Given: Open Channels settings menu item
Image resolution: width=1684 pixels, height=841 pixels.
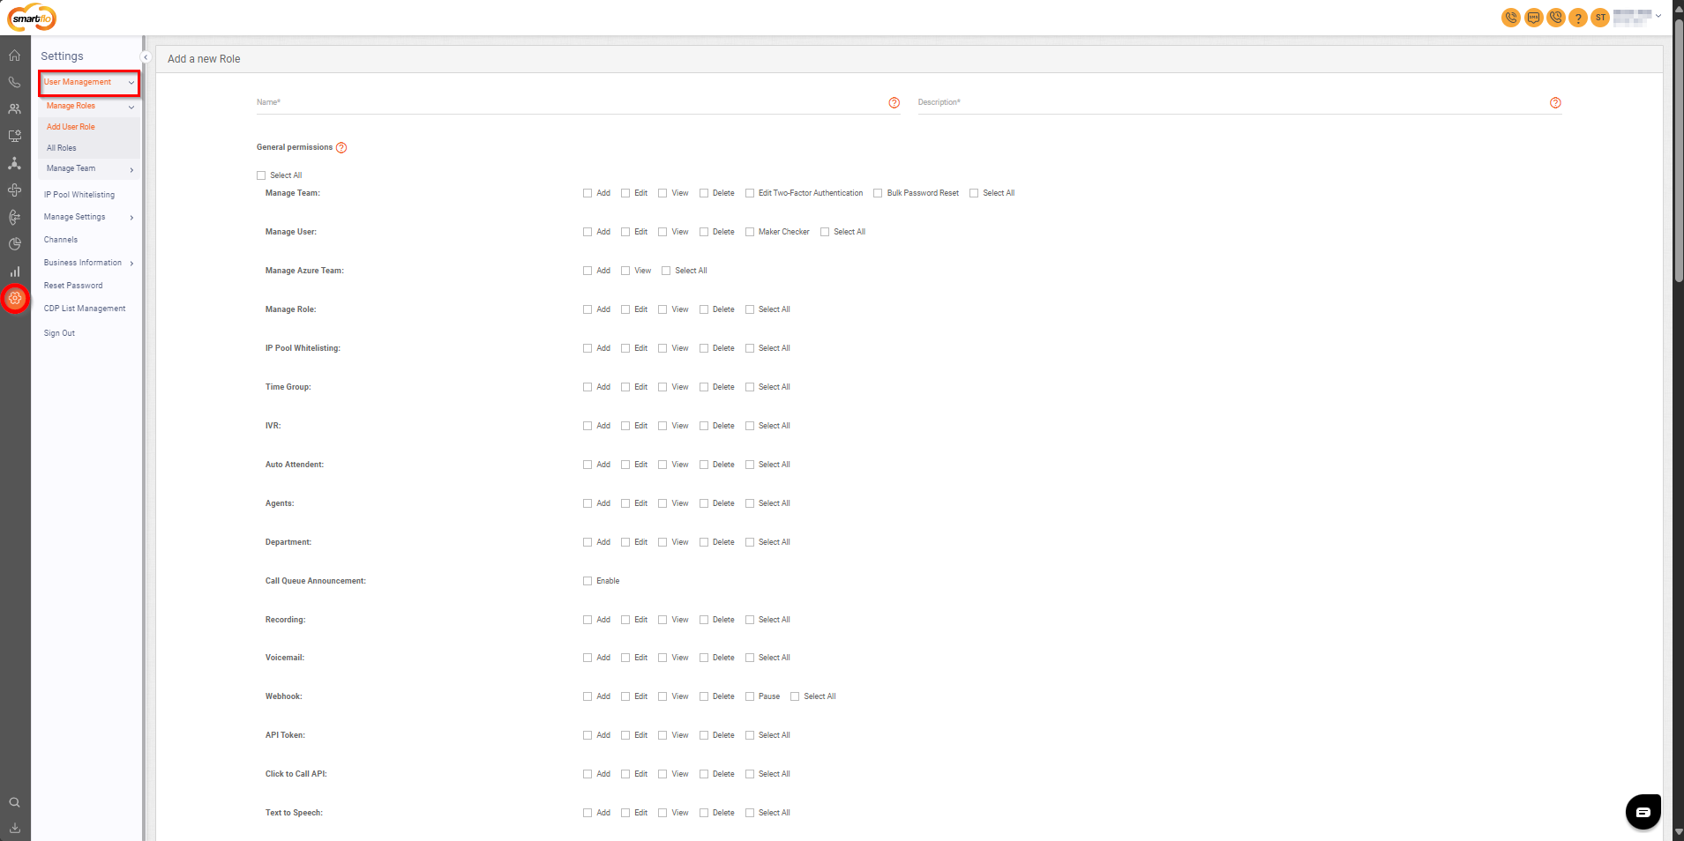Looking at the screenshot, I should pos(61,240).
